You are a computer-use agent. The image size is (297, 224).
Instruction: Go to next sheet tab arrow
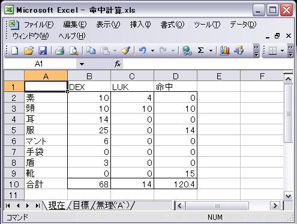(x=28, y=205)
